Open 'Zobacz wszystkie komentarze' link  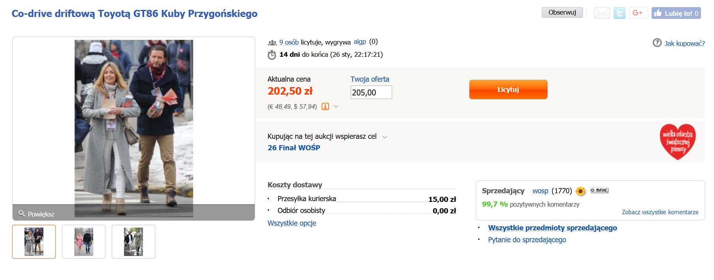660,212
